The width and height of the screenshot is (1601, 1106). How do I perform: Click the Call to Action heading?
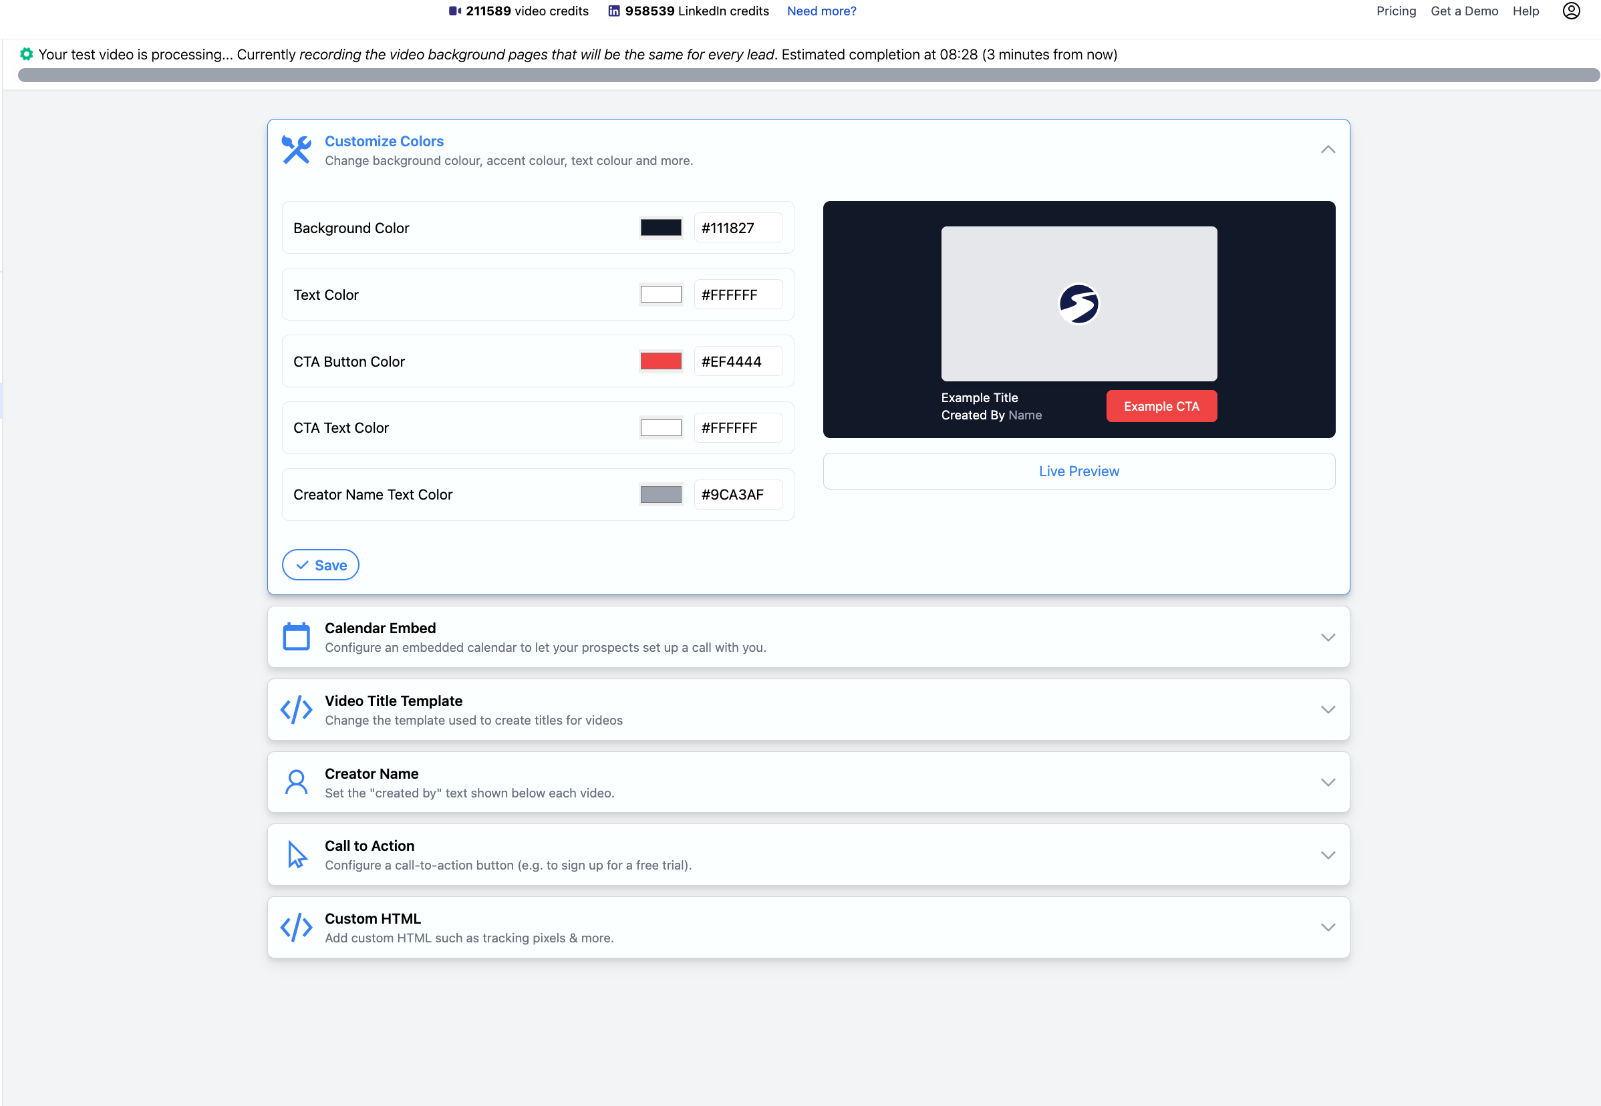click(370, 846)
